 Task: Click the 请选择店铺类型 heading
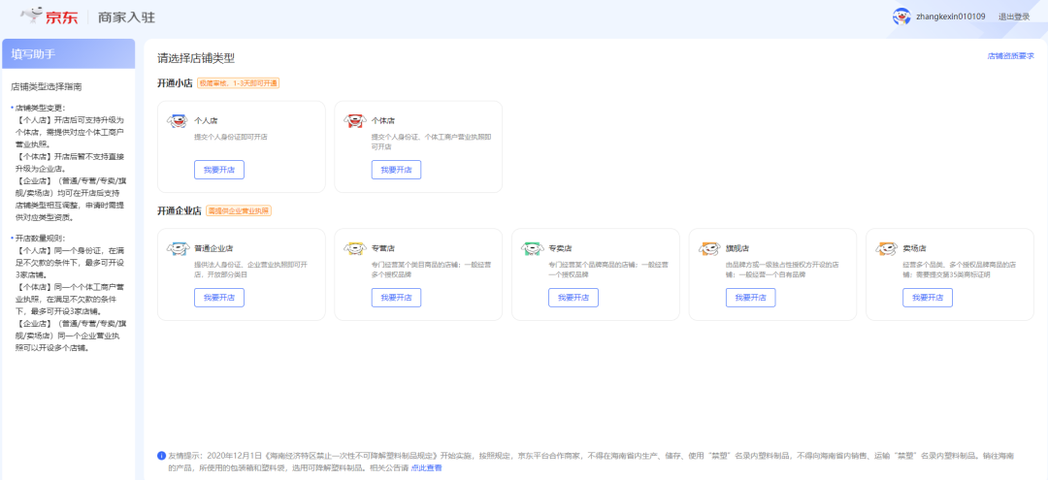coord(196,58)
